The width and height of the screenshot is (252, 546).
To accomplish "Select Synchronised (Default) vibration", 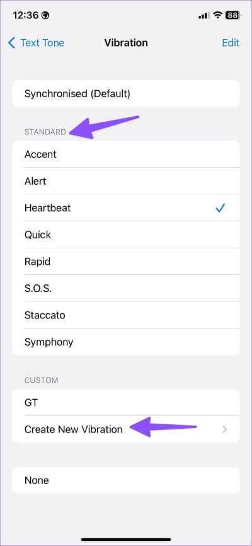I will tap(125, 94).
